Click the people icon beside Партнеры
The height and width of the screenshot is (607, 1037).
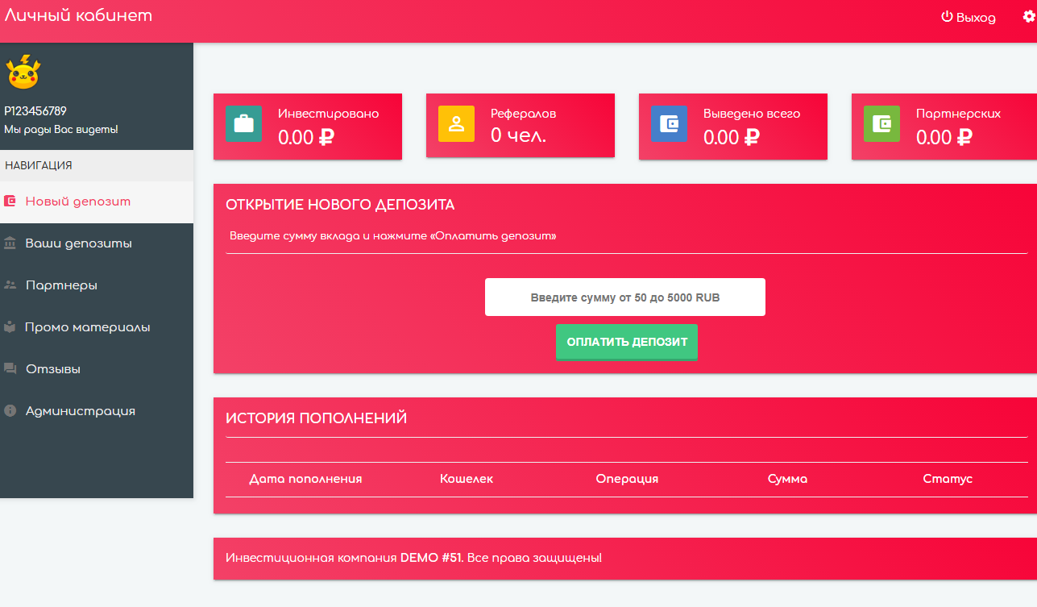click(x=10, y=285)
